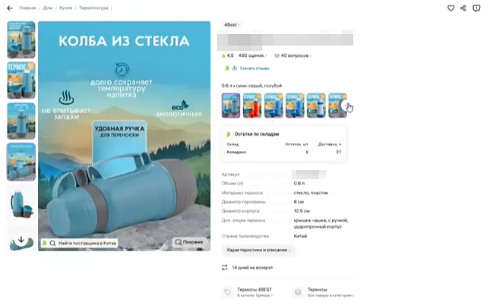490x305 pixels.
Task: Click the questions speech bubble icon
Action: pos(277,55)
